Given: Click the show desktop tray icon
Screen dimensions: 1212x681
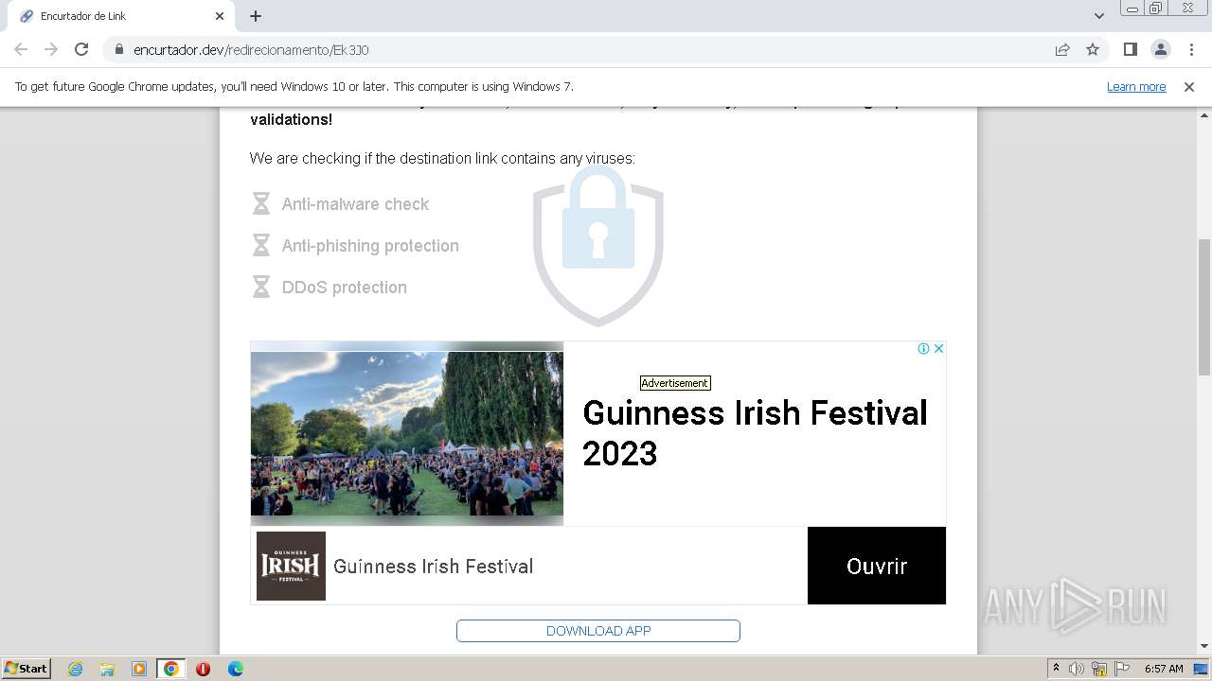Looking at the screenshot, I should (x=1201, y=669).
